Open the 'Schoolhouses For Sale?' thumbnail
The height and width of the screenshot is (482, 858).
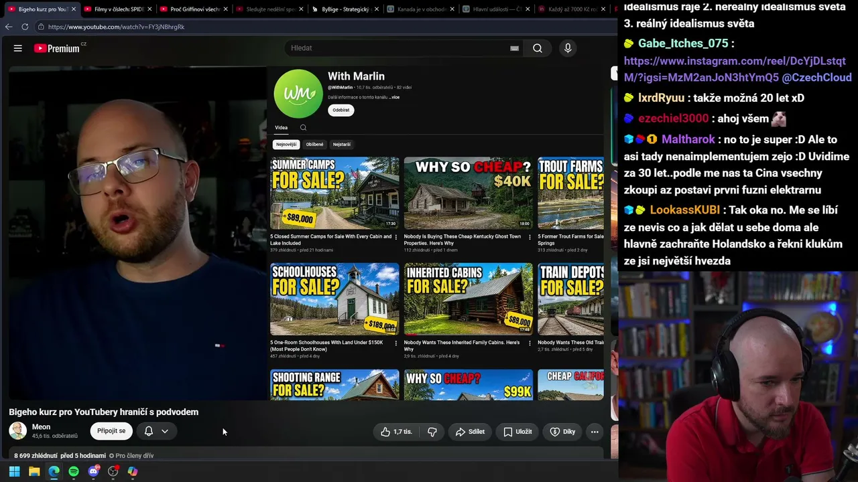(x=334, y=299)
